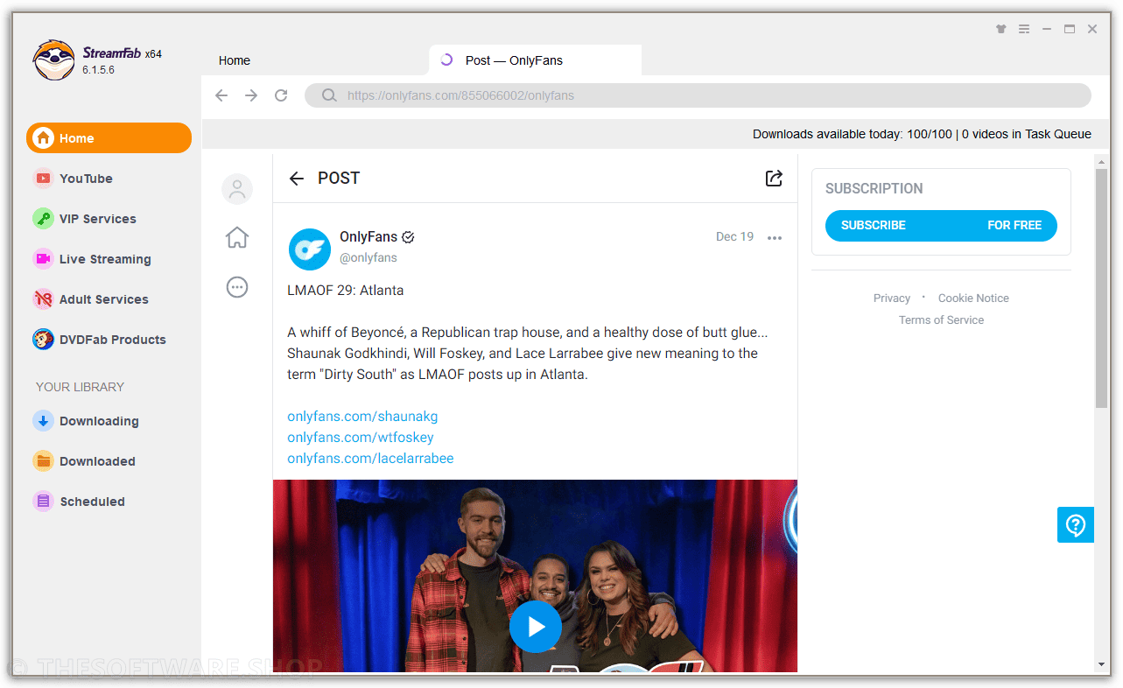This screenshot has height=688, width=1123.
Task: Click the blue download arrow icon
Action: click(x=43, y=421)
